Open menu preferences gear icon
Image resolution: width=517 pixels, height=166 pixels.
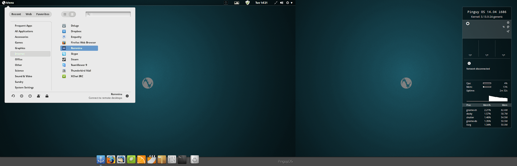tap(127, 96)
